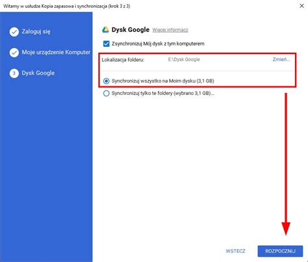The width and height of the screenshot is (308, 262).
Task: Click the window title text
Action: click(67, 6)
